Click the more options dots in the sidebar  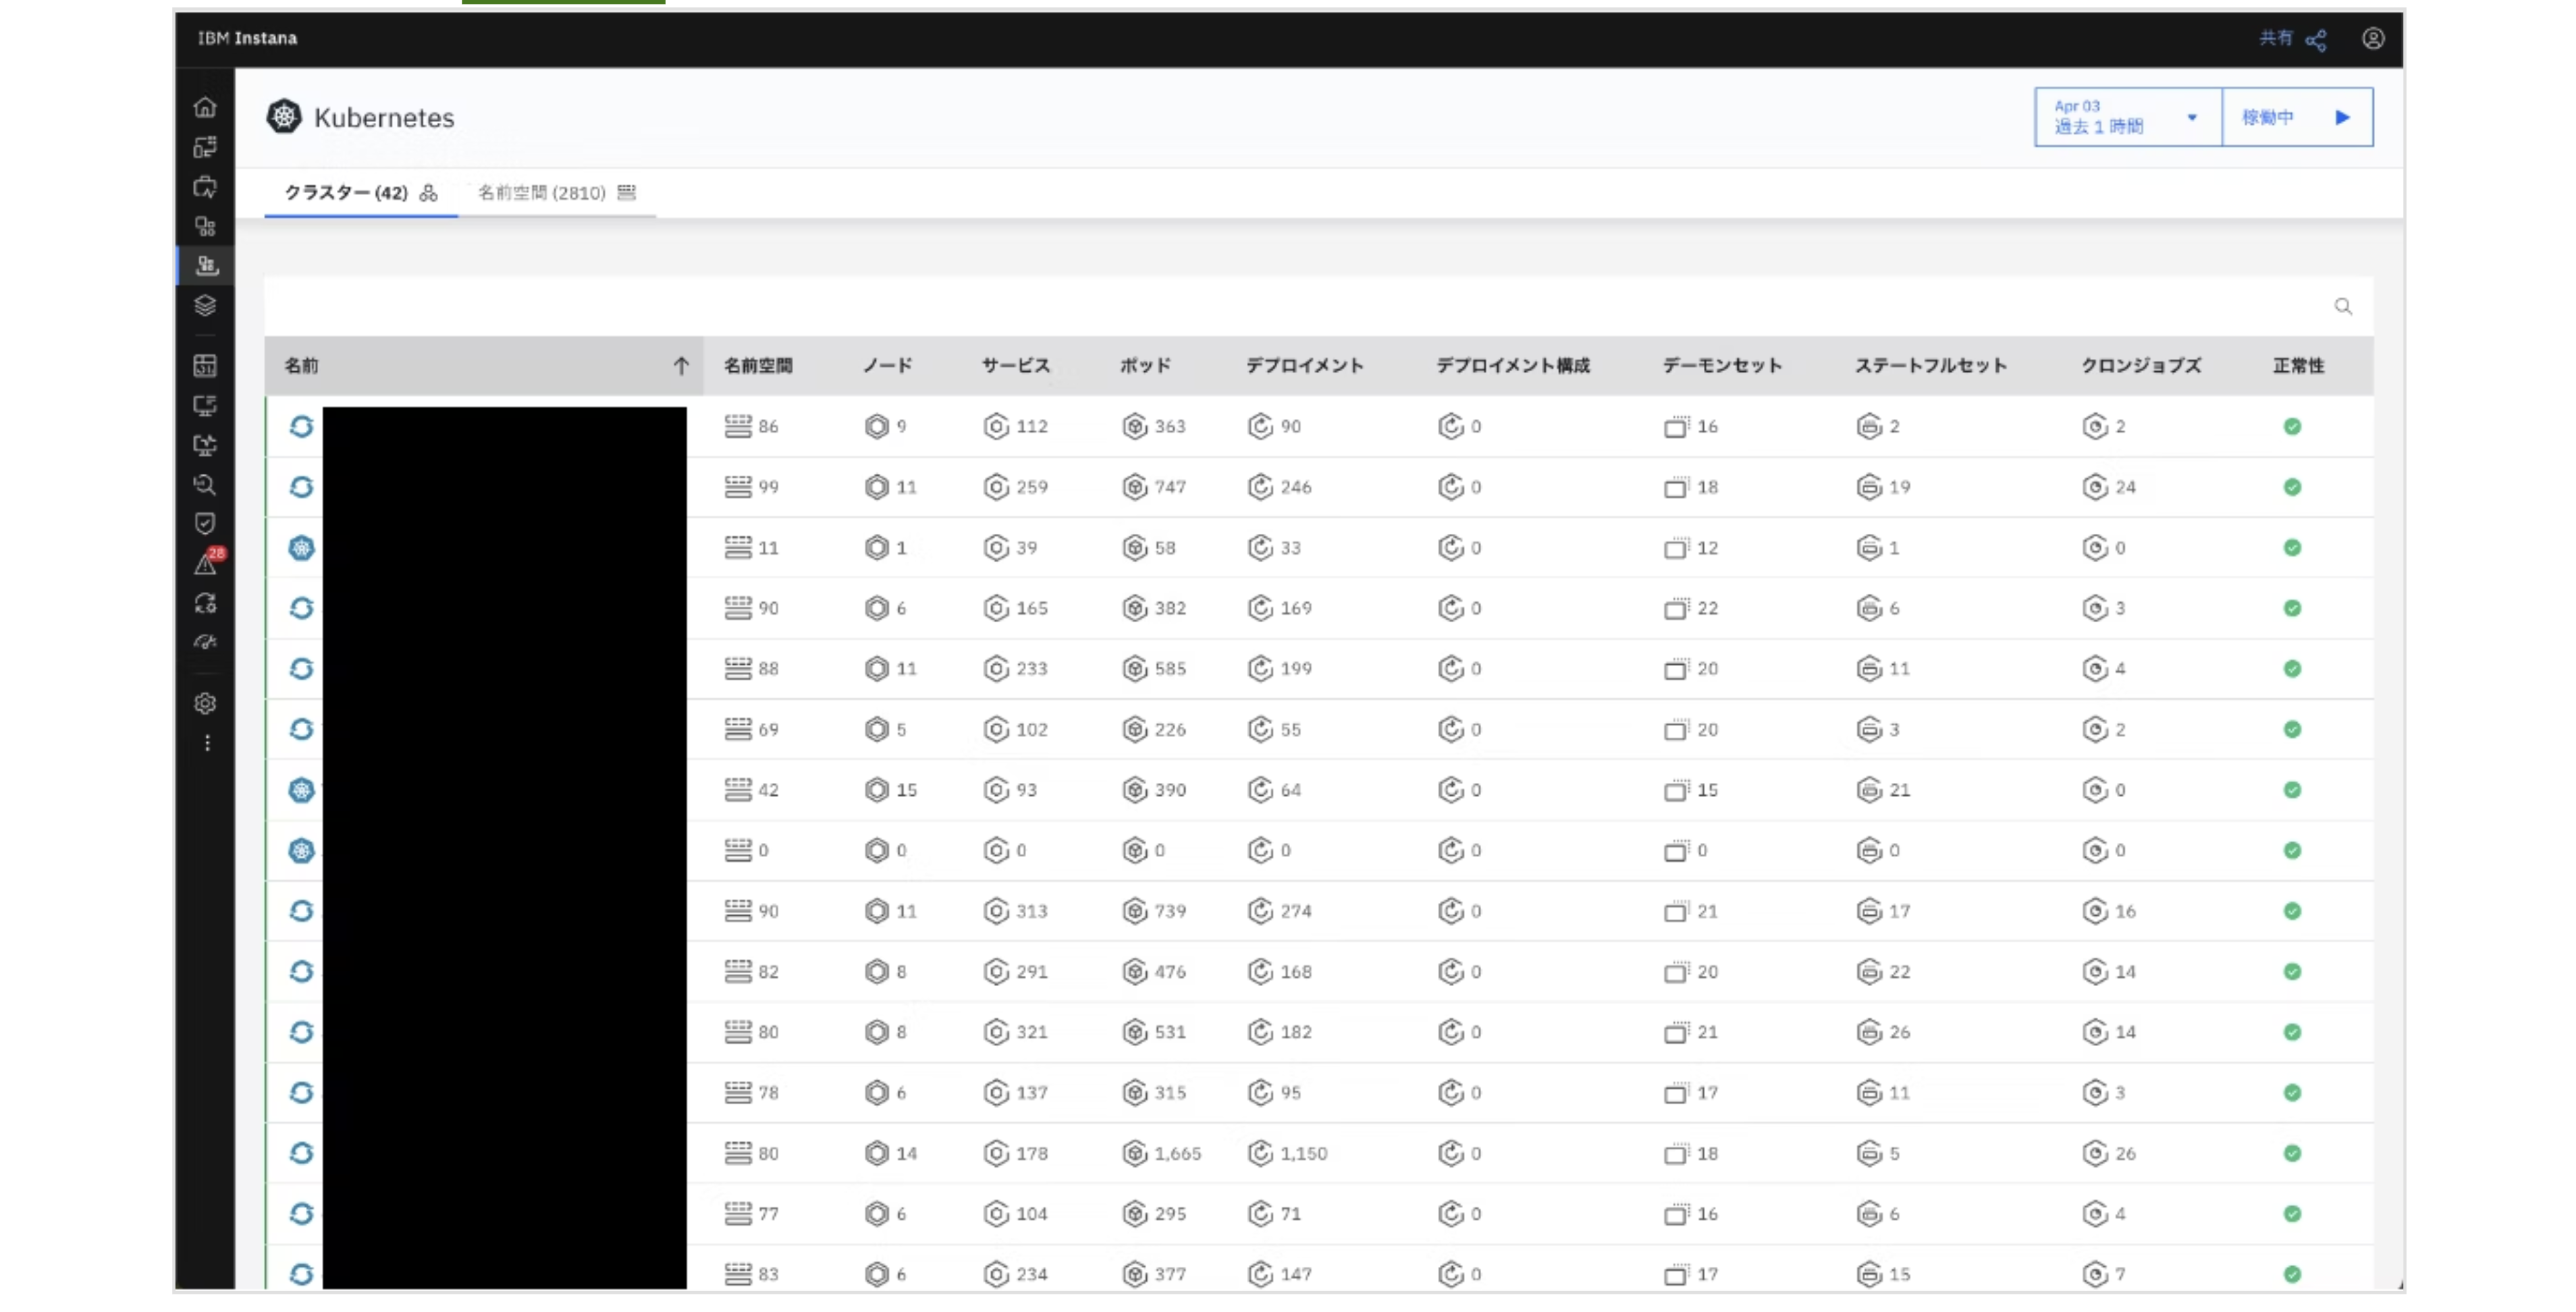[206, 743]
